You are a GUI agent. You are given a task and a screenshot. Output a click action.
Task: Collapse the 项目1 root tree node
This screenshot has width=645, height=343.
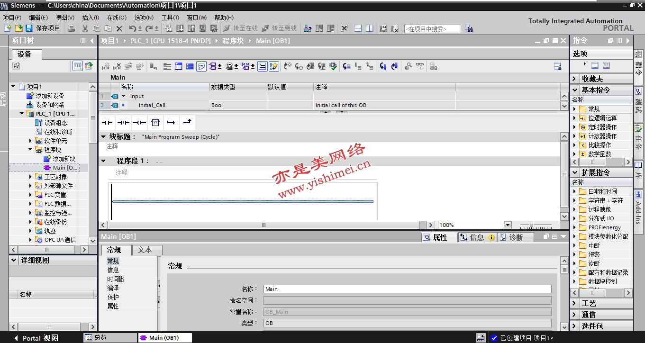pos(13,87)
